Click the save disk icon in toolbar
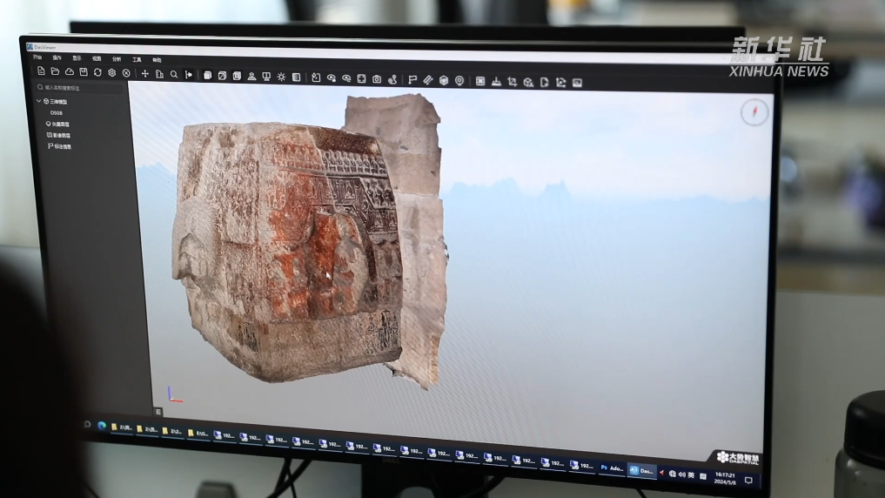The image size is (885, 498). click(x=84, y=72)
